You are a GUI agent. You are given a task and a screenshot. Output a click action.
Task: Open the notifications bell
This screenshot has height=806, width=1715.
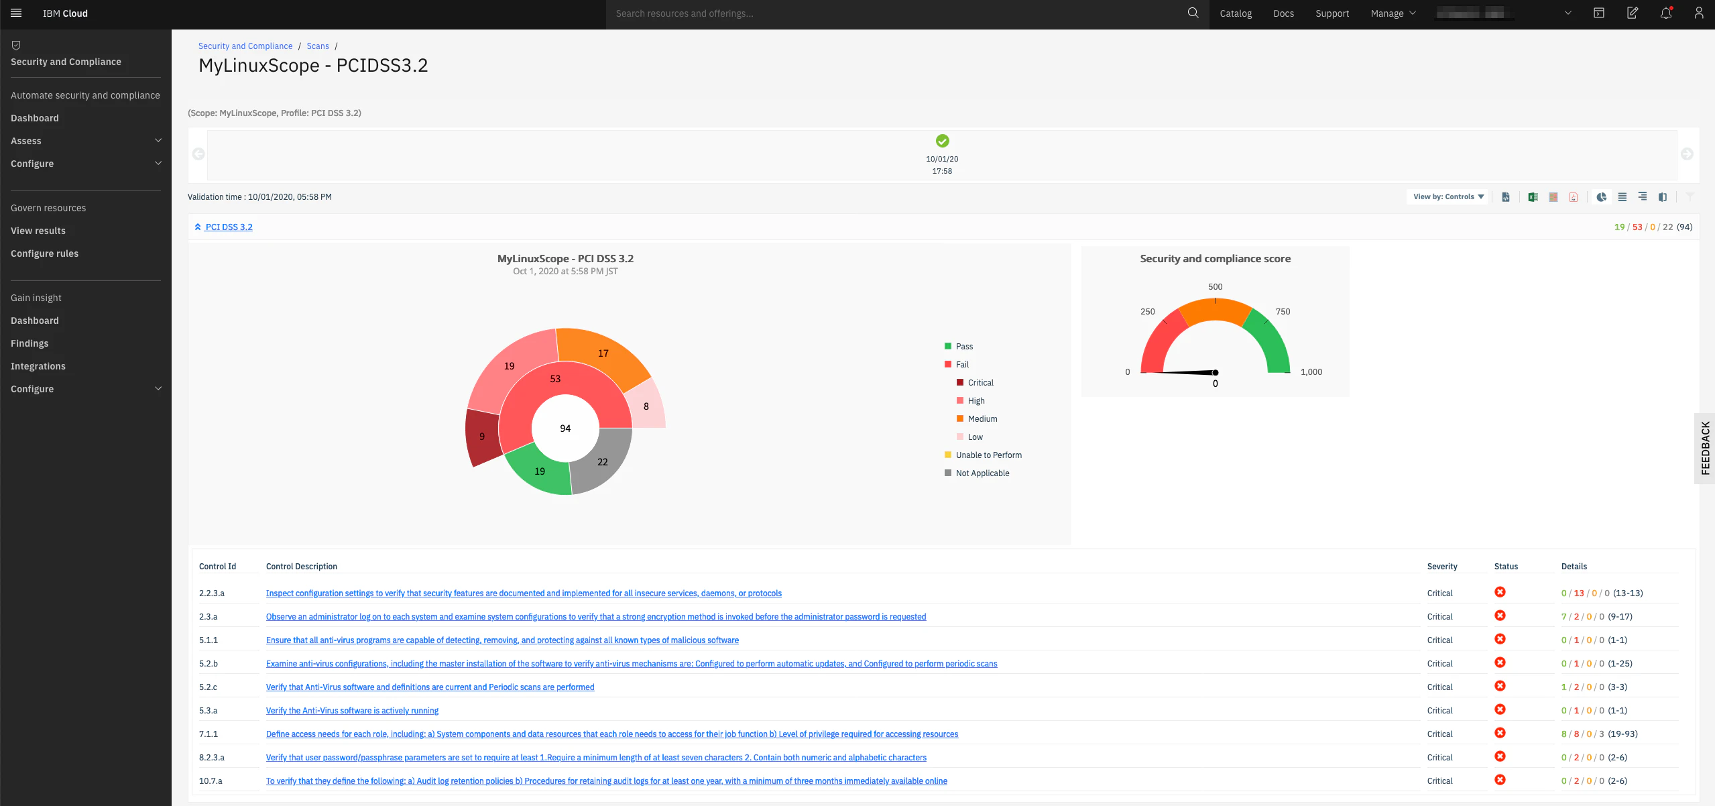tap(1666, 13)
